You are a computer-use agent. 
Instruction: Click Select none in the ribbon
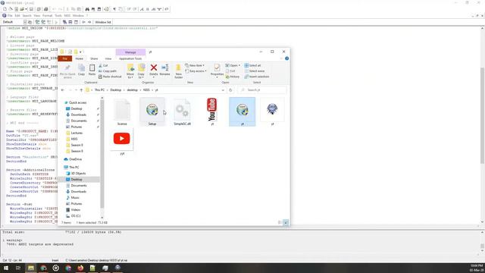[255, 71]
